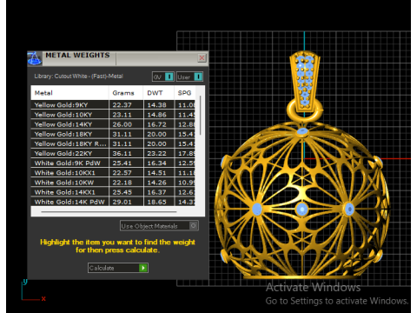The width and height of the screenshot is (417, 313).
Task: Click the SPG column header
Action: (185, 93)
